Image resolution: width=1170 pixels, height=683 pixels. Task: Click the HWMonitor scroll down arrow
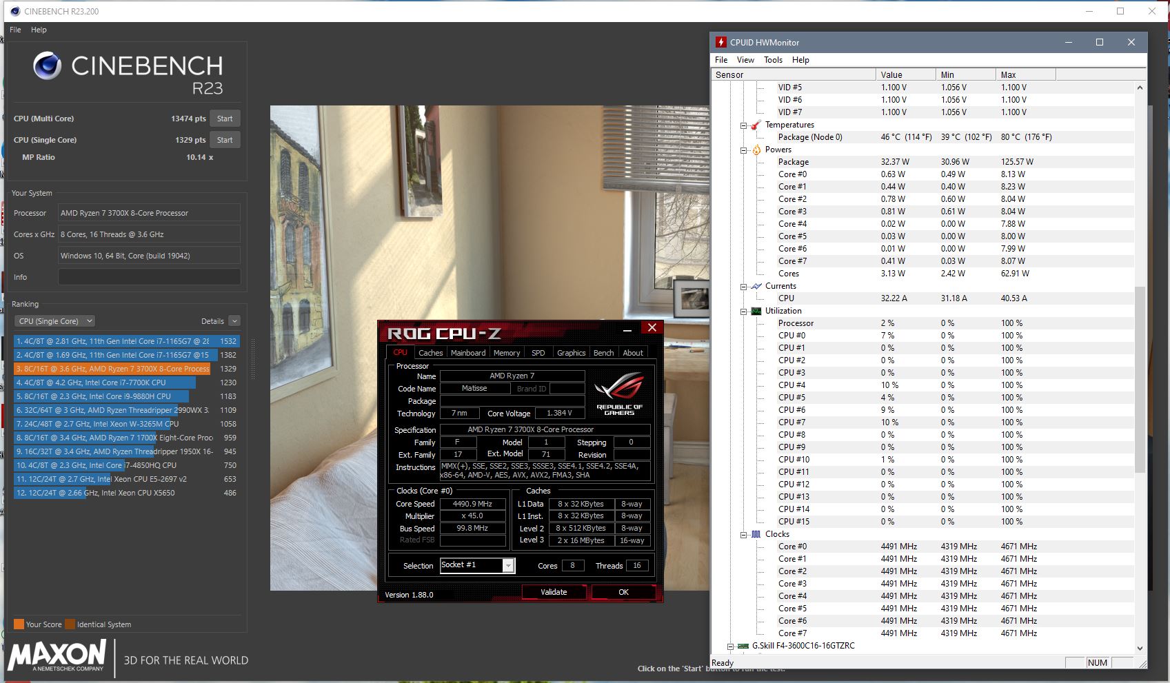[x=1139, y=648]
